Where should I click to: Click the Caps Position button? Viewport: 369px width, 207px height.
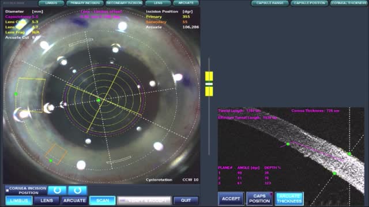(259, 199)
